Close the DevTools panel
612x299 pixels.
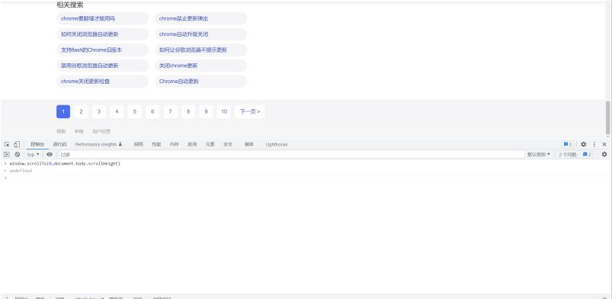[x=604, y=144]
